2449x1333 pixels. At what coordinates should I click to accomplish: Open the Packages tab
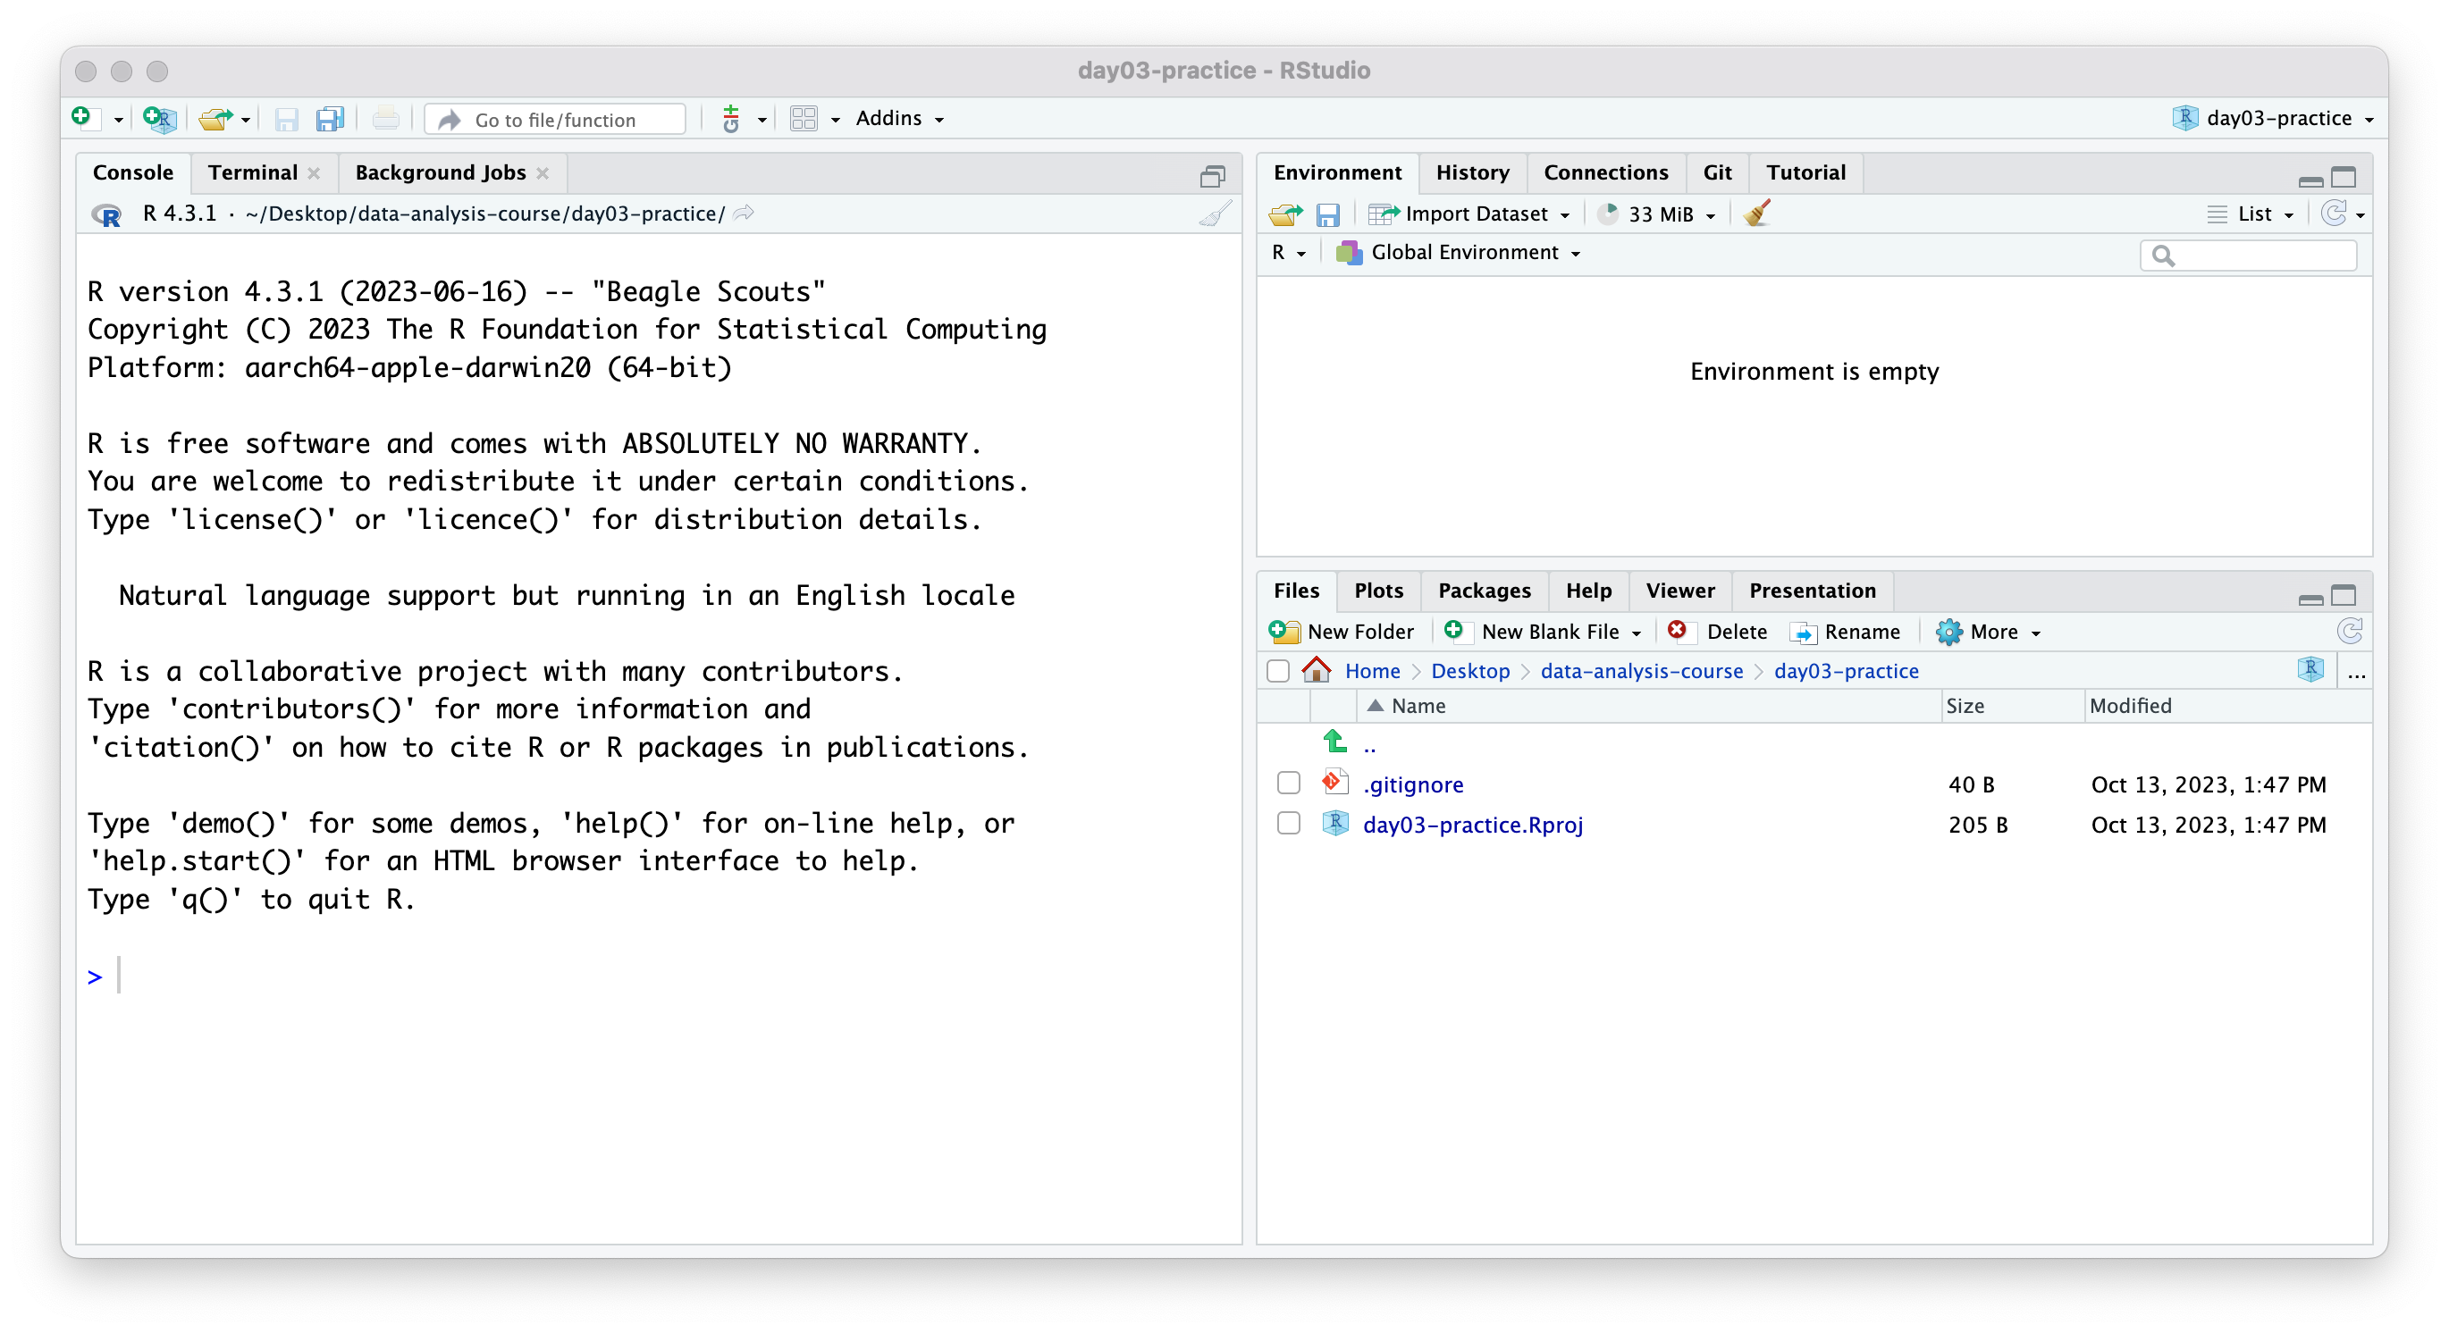(1483, 590)
